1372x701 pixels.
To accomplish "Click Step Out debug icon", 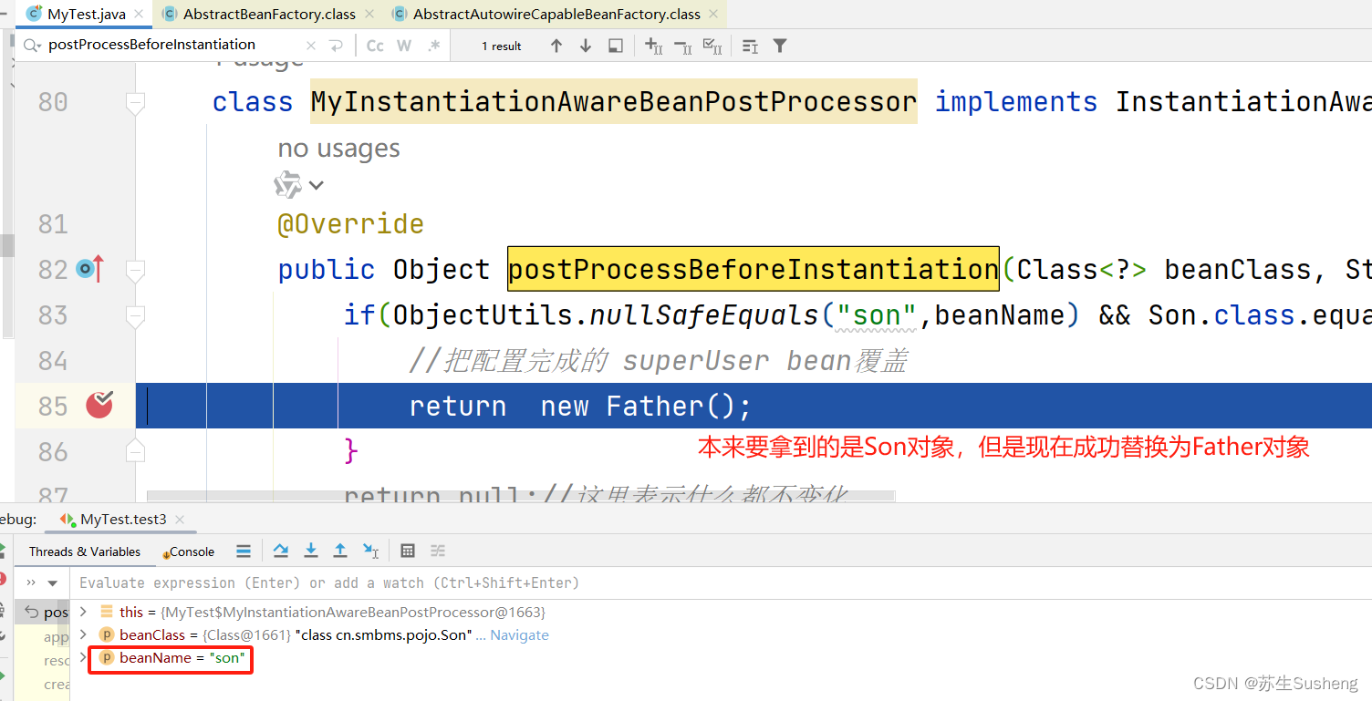I will click(340, 551).
